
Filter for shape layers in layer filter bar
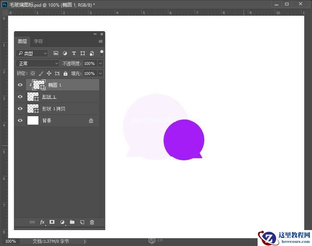click(x=83, y=53)
